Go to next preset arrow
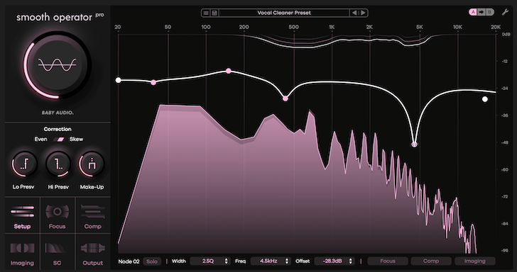517x272 pixels. 363,13
